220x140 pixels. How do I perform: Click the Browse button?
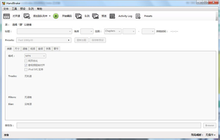click(x=210, y=125)
